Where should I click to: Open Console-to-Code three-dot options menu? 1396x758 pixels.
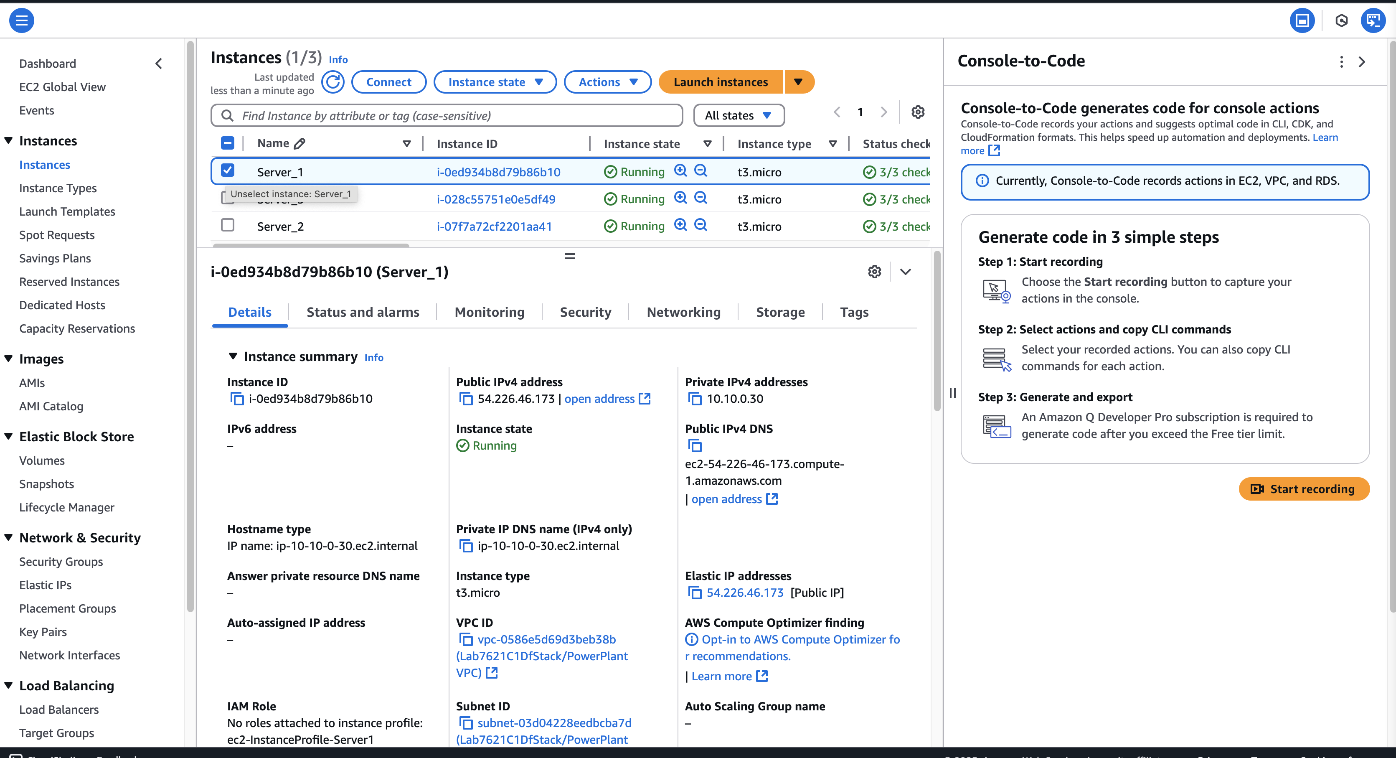[x=1341, y=62]
